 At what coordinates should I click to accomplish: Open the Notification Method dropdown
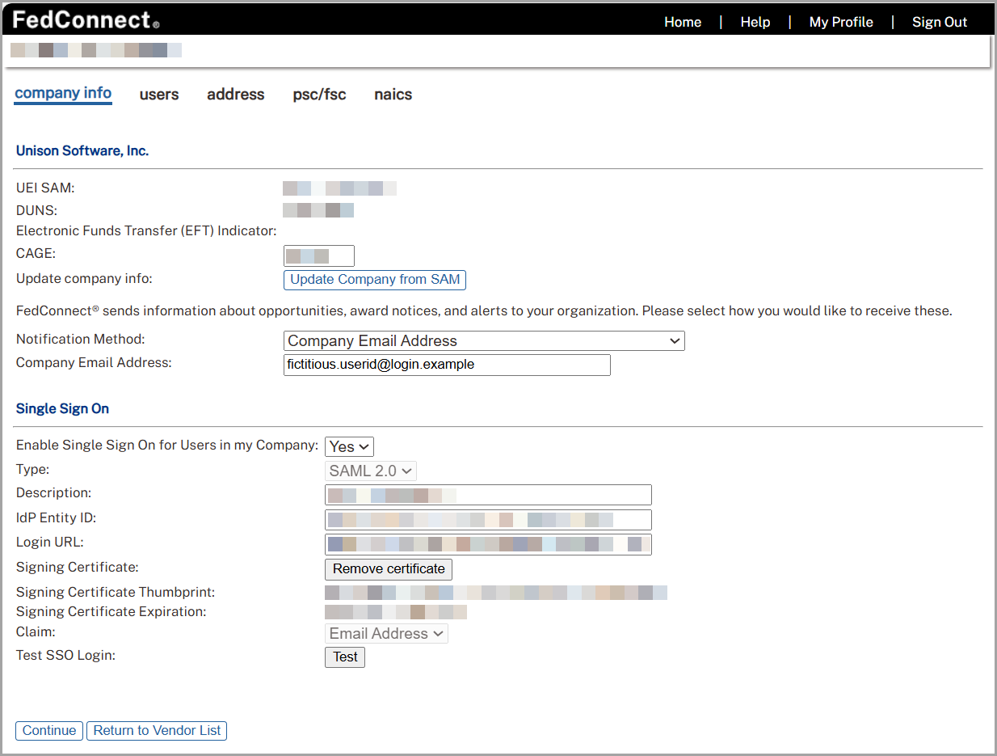483,340
